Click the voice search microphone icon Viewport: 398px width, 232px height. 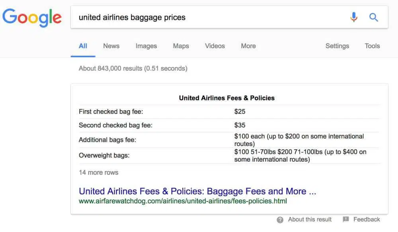pyautogui.click(x=353, y=17)
